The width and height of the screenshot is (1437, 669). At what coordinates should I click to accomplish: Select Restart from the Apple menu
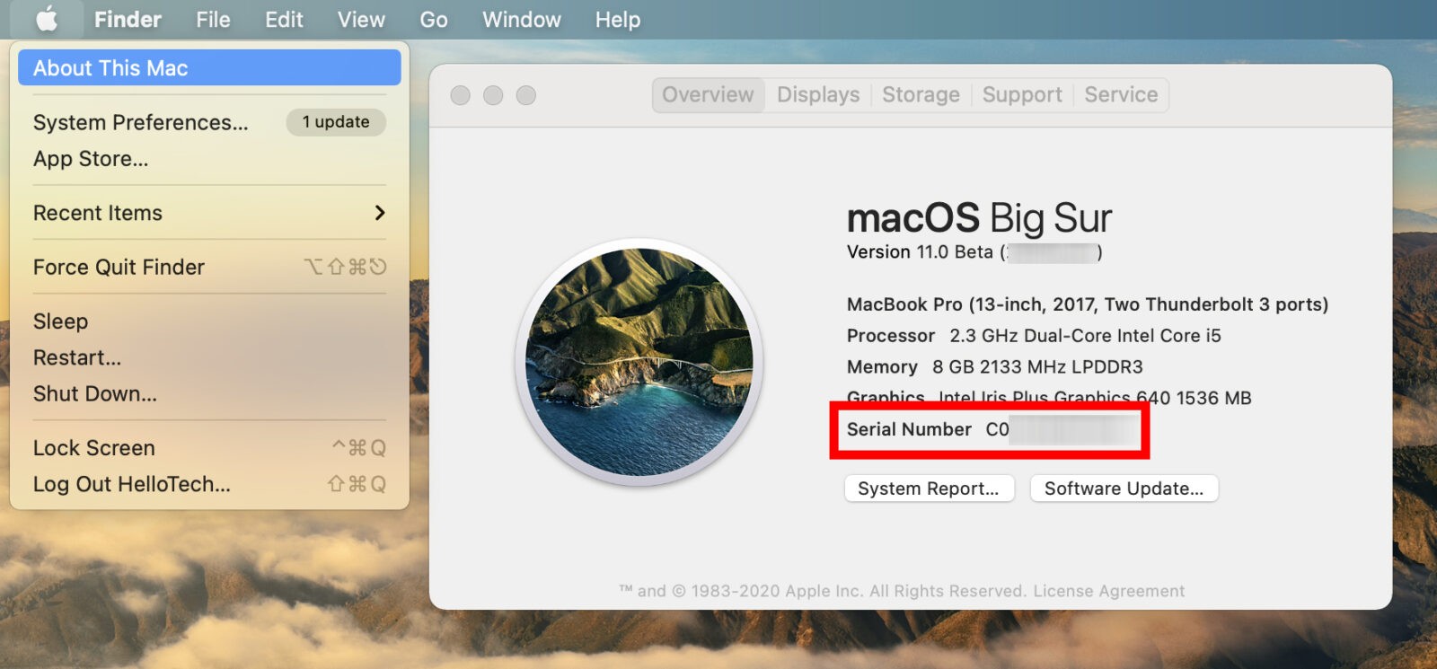(x=77, y=357)
